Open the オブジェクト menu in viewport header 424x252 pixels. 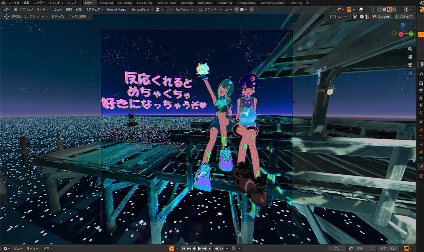94,10
